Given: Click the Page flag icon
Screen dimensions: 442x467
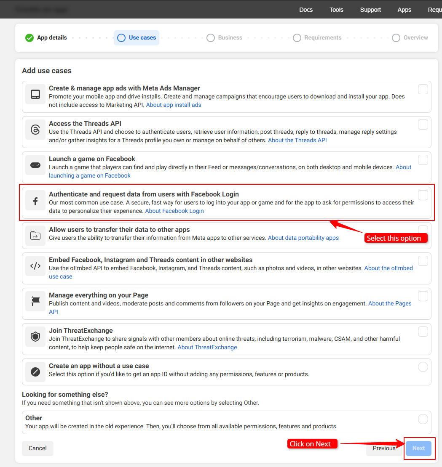Looking at the screenshot, I should (35, 301).
